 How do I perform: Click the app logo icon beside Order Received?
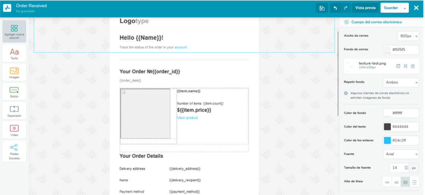pyautogui.click(x=7, y=8)
